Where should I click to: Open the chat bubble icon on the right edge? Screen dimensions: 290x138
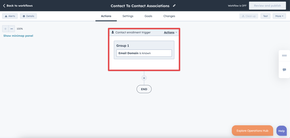click(284, 70)
